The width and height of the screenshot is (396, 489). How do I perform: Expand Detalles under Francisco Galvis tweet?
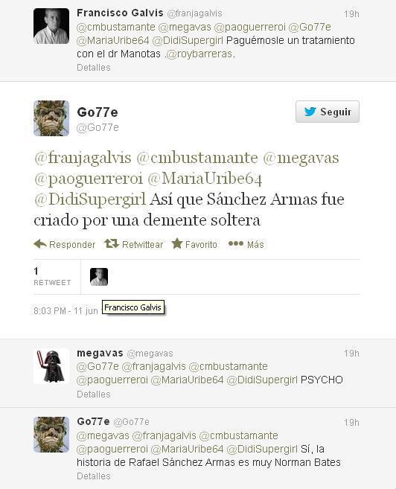click(x=94, y=68)
